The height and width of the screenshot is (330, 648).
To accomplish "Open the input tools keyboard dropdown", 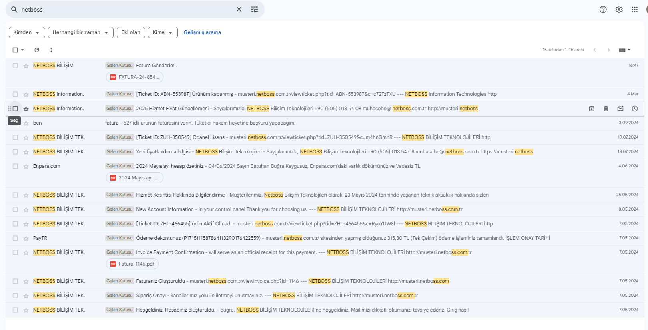I will point(625,50).
